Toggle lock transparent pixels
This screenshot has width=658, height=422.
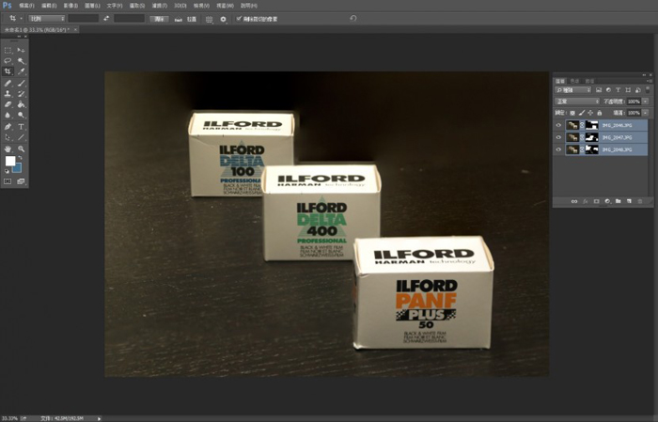[x=572, y=113]
